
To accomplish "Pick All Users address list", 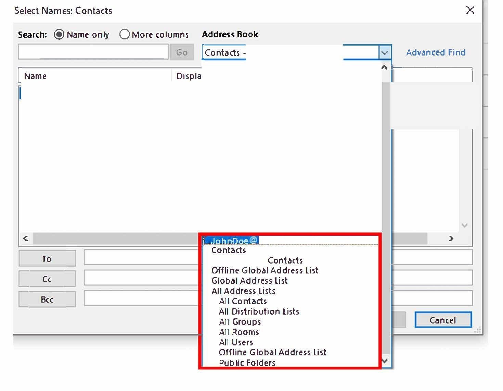I will 236,342.
